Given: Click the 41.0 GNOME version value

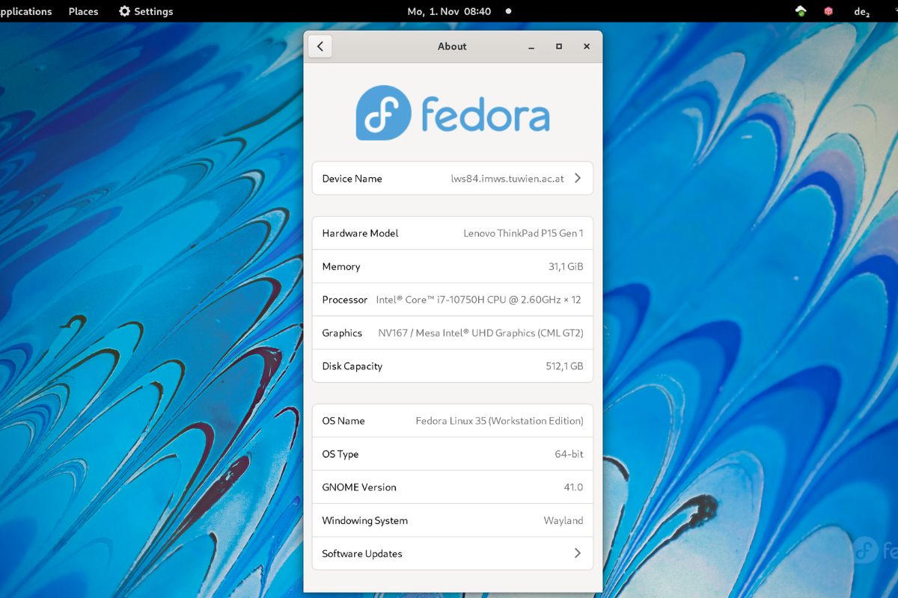Looking at the screenshot, I should click(x=573, y=487).
